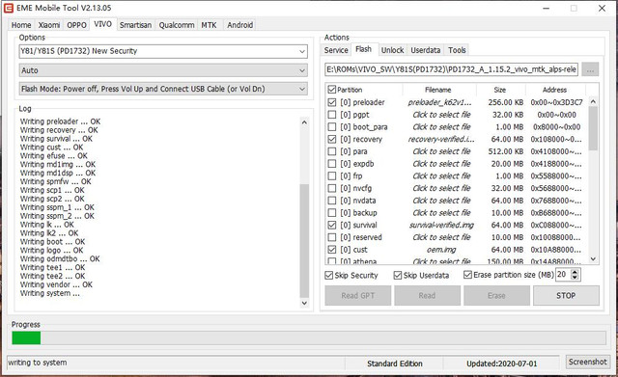Click 'Click to select file' for pgpt
The image size is (618, 377).
click(441, 115)
